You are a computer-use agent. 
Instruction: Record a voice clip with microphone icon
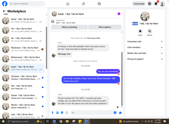click(x=52, y=112)
